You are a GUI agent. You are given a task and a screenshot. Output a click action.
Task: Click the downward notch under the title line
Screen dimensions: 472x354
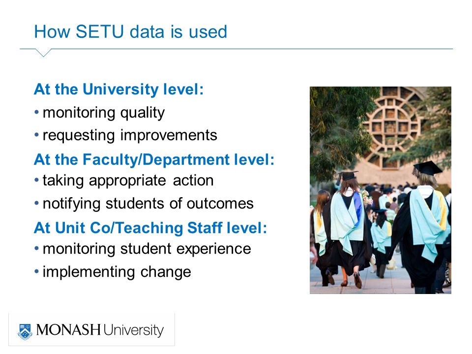tap(43, 53)
